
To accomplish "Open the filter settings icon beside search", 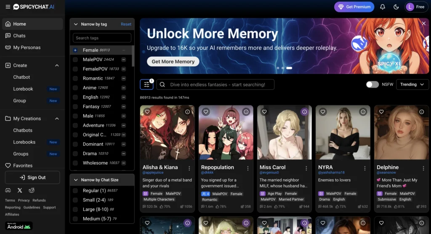I will pos(146,84).
